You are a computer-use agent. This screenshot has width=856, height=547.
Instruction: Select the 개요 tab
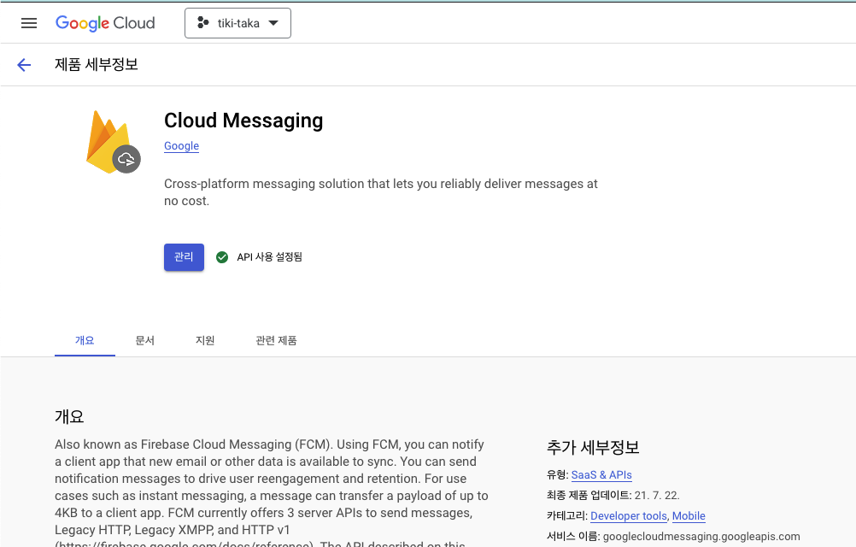point(85,341)
